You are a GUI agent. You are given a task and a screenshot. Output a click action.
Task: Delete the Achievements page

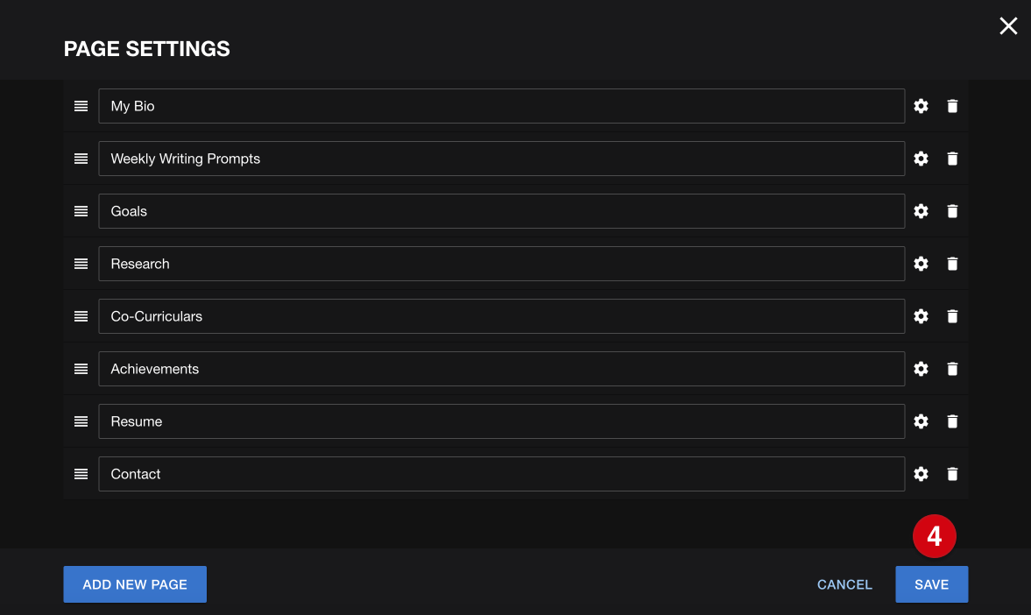(x=952, y=369)
